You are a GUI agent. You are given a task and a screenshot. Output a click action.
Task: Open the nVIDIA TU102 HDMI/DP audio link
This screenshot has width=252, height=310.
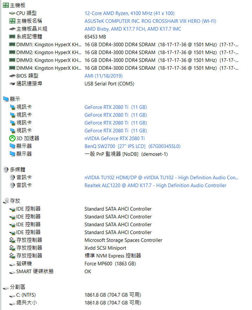(161, 177)
